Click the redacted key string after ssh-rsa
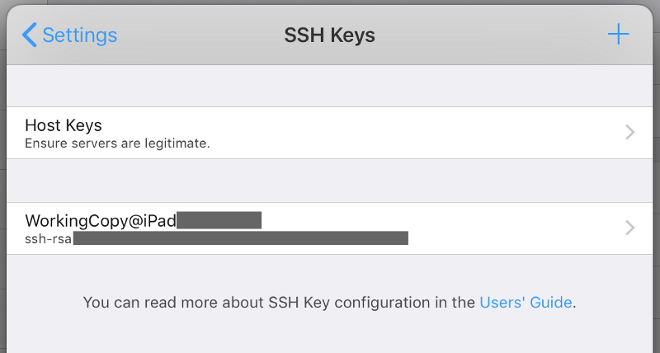Viewport: 660px width, 353px height. point(241,238)
